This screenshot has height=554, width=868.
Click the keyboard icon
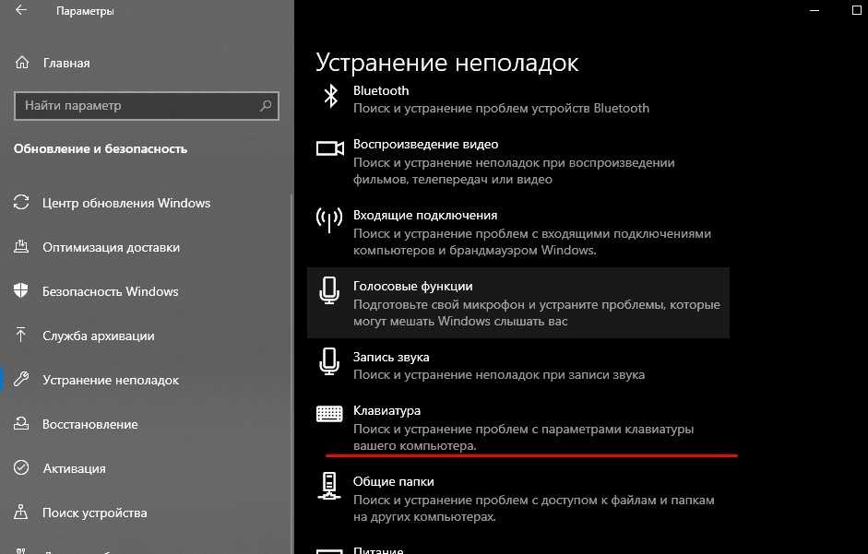pos(329,413)
